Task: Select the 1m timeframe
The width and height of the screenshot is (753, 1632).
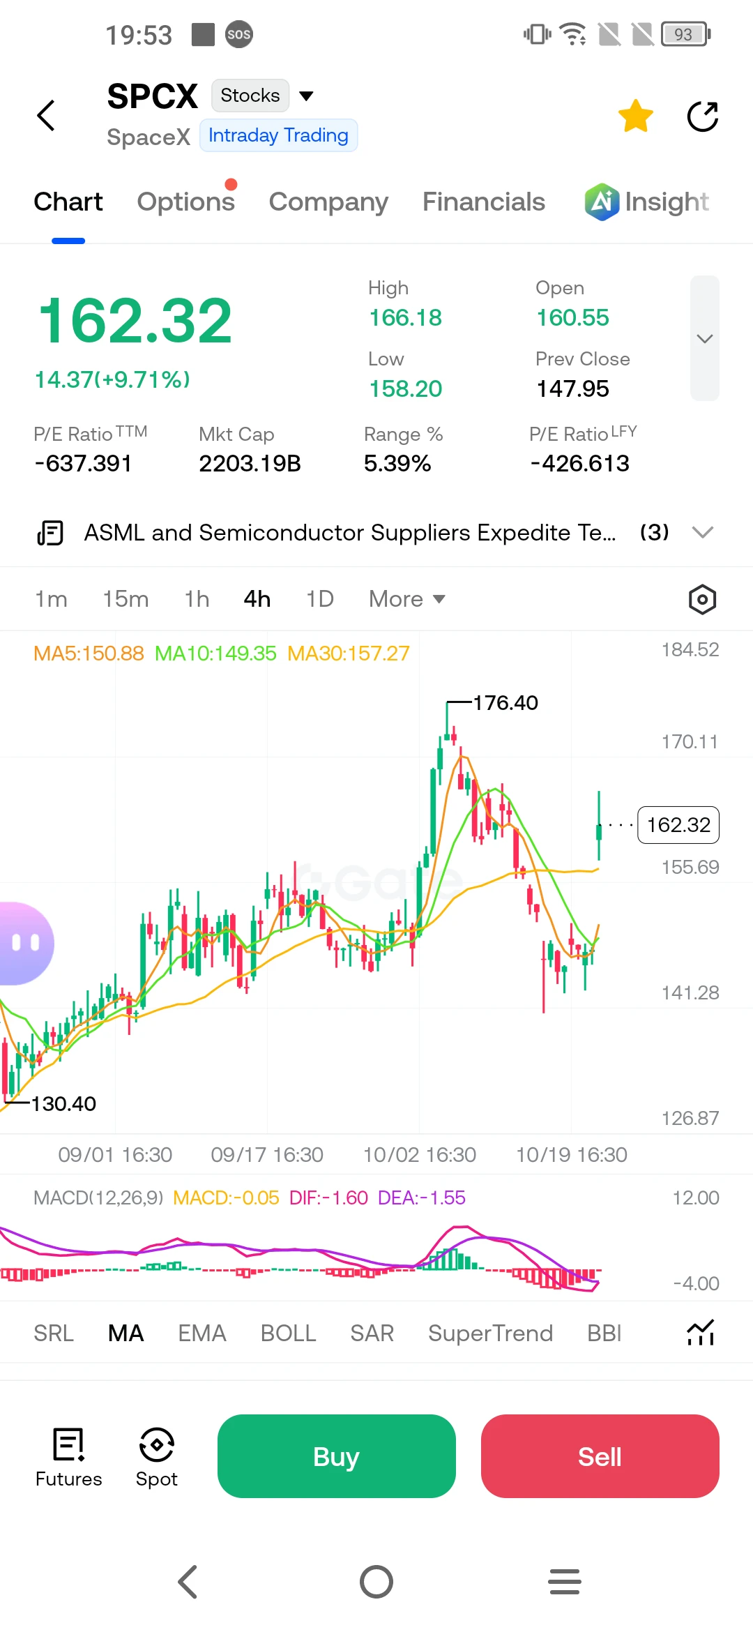Action: [x=51, y=599]
